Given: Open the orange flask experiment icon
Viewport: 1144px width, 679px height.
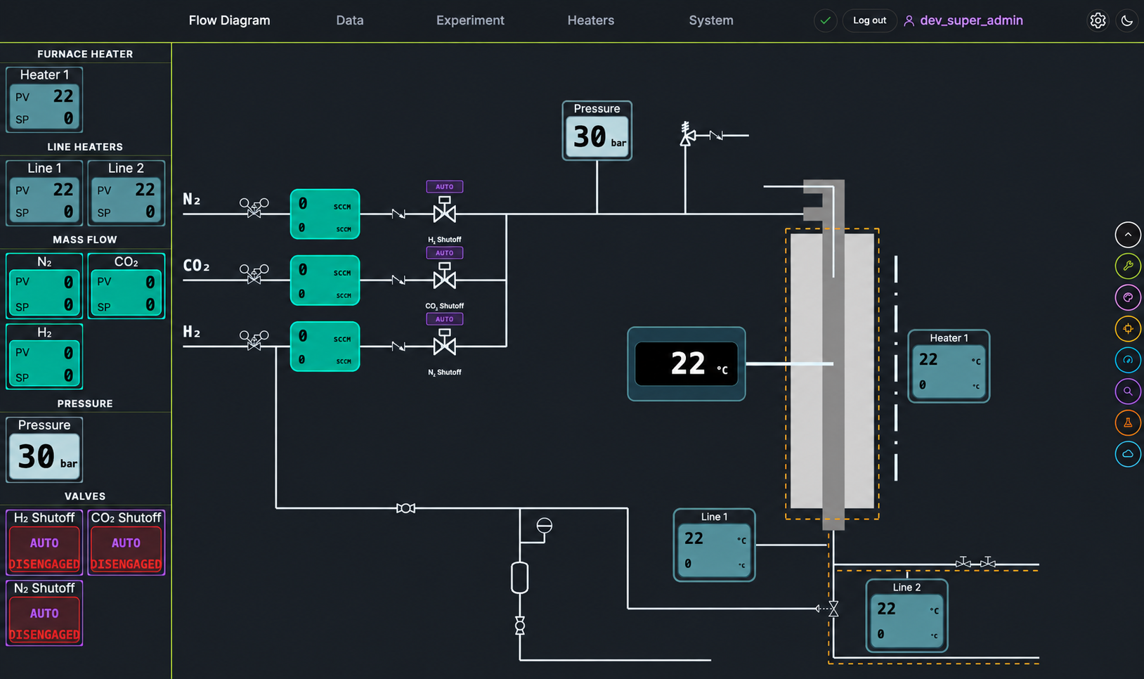Looking at the screenshot, I should pyautogui.click(x=1128, y=422).
